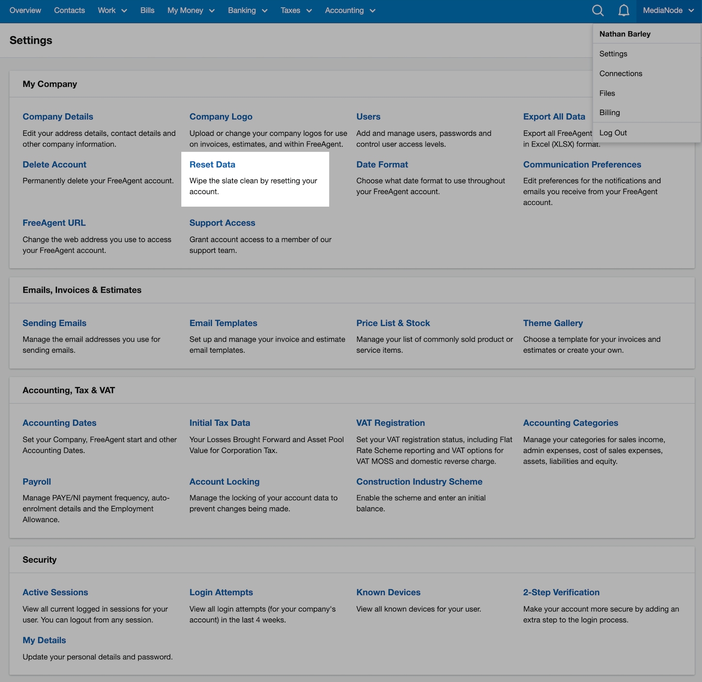Expand the Taxes dropdown menu
The image size is (702, 682).
[296, 11]
